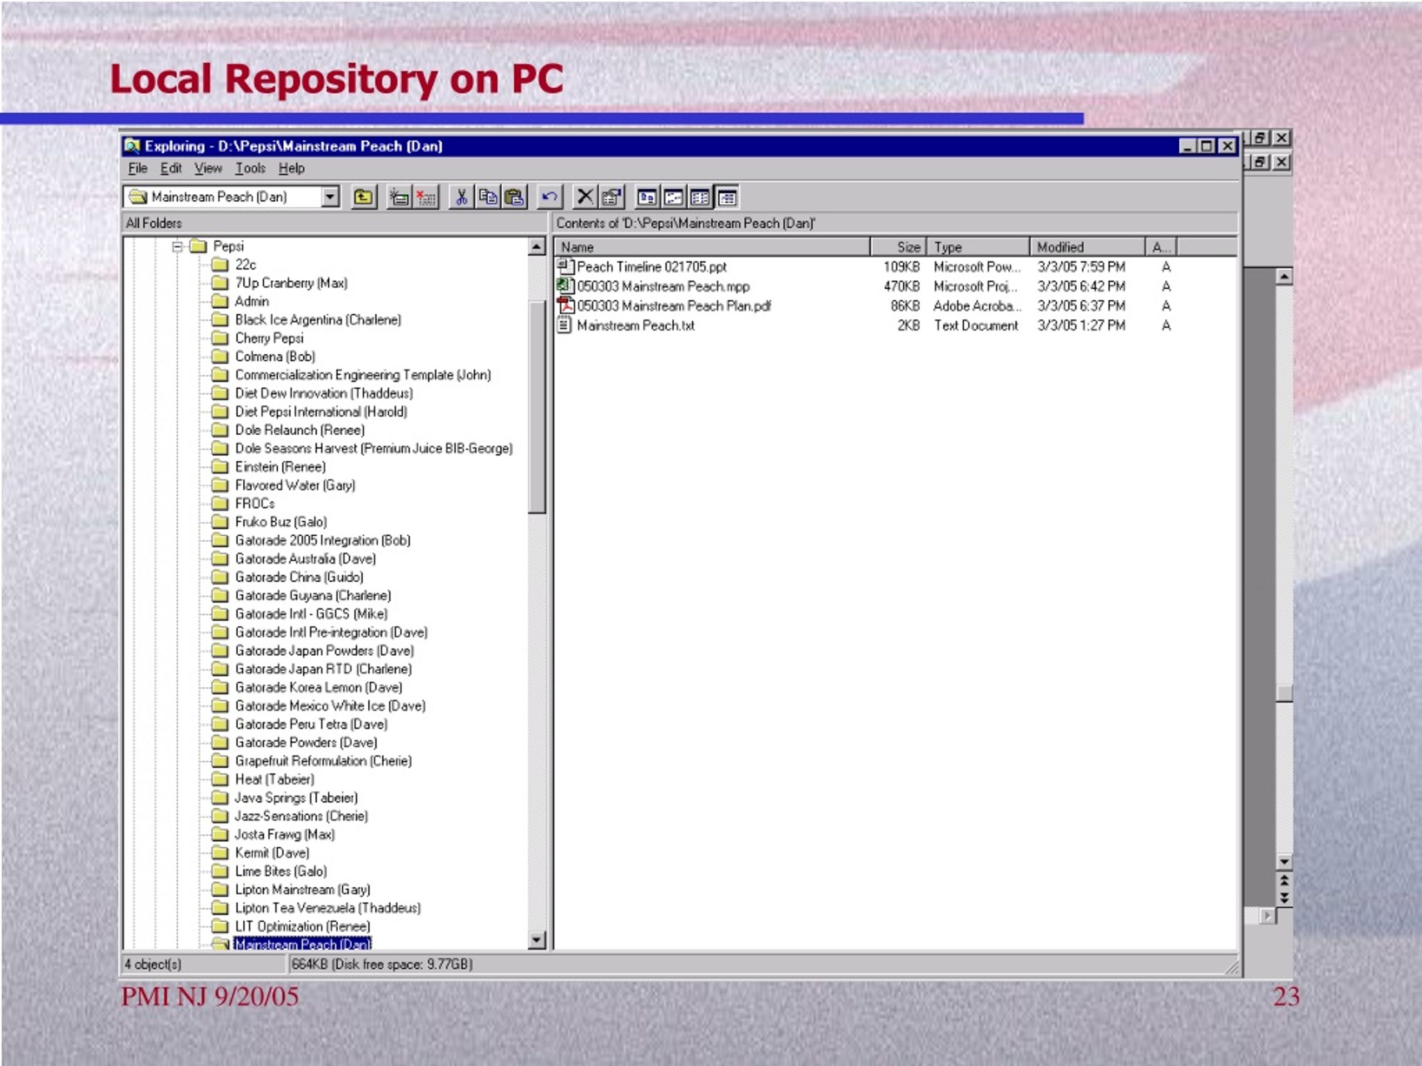Open the View menu
The width and height of the screenshot is (1422, 1066).
click(208, 168)
